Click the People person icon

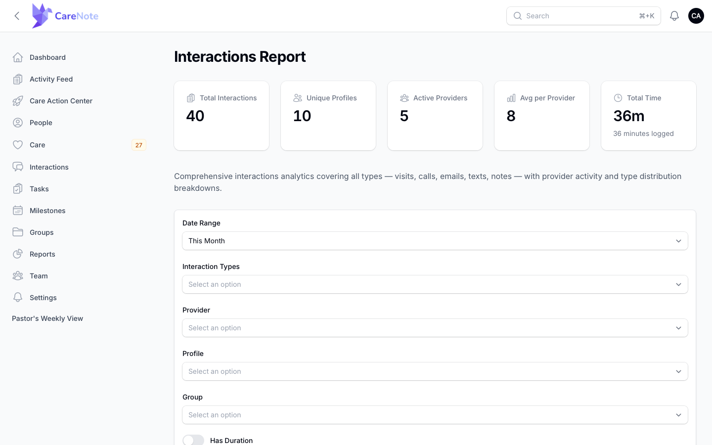[x=18, y=123]
